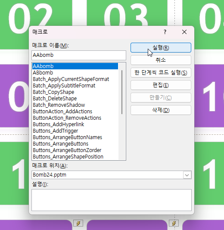Select Batch_ApplyCurrentShapeFormat macro

[75, 79]
